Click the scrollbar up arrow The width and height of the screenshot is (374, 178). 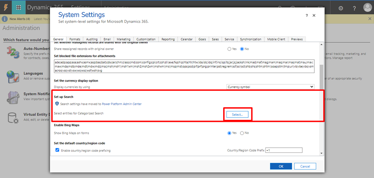(x=321, y=44)
